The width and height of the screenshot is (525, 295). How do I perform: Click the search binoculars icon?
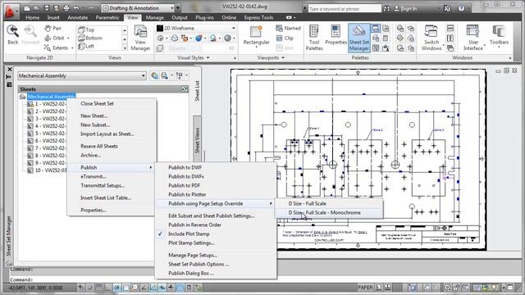[x=386, y=8]
